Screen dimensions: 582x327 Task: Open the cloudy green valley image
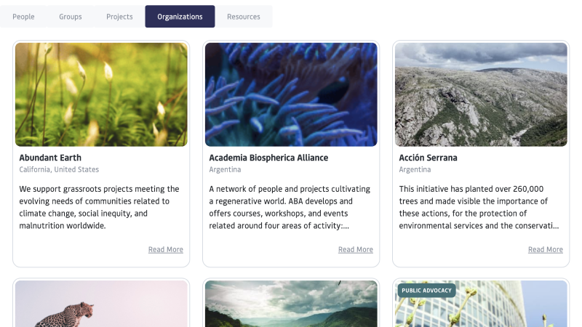291,305
